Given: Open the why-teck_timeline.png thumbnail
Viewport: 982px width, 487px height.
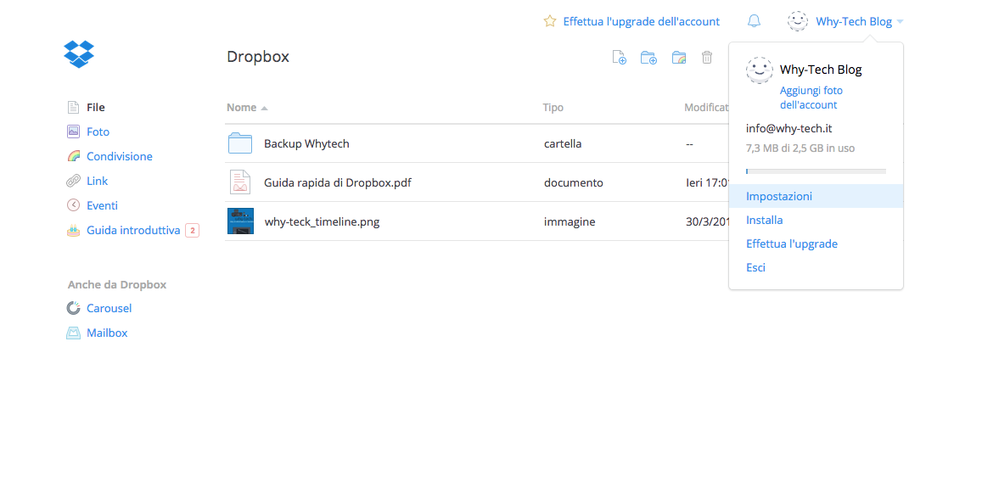Looking at the screenshot, I should pyautogui.click(x=240, y=221).
